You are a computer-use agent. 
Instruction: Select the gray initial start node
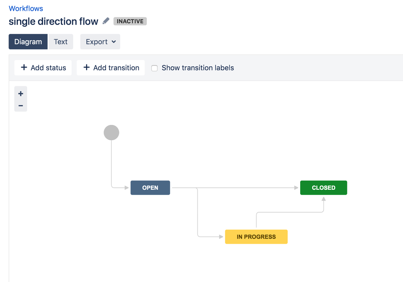coord(111,133)
